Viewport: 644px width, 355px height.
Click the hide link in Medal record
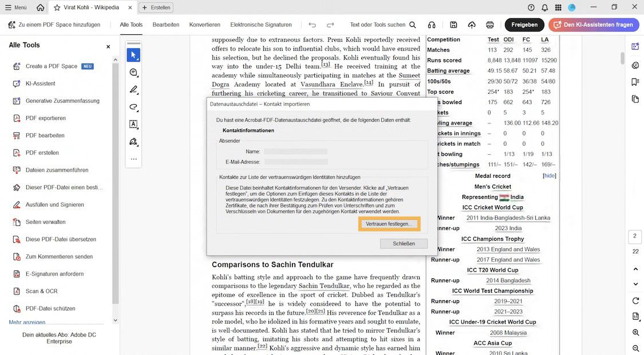coord(550,175)
